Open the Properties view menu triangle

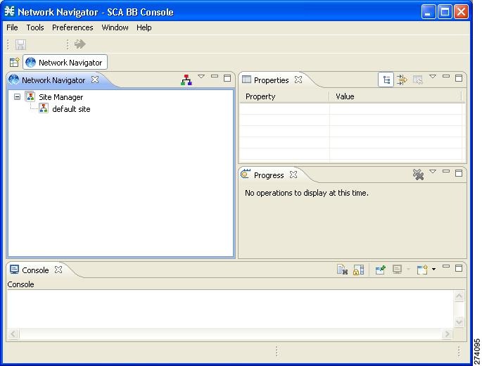[x=433, y=76]
